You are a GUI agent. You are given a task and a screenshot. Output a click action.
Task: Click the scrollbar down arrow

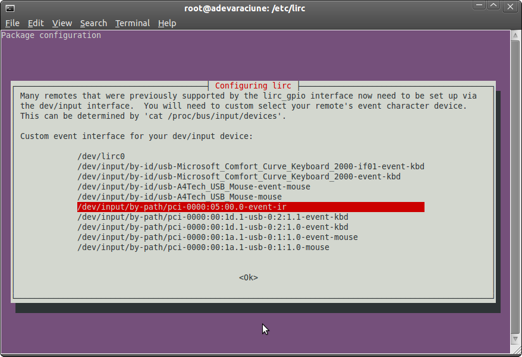point(515,339)
